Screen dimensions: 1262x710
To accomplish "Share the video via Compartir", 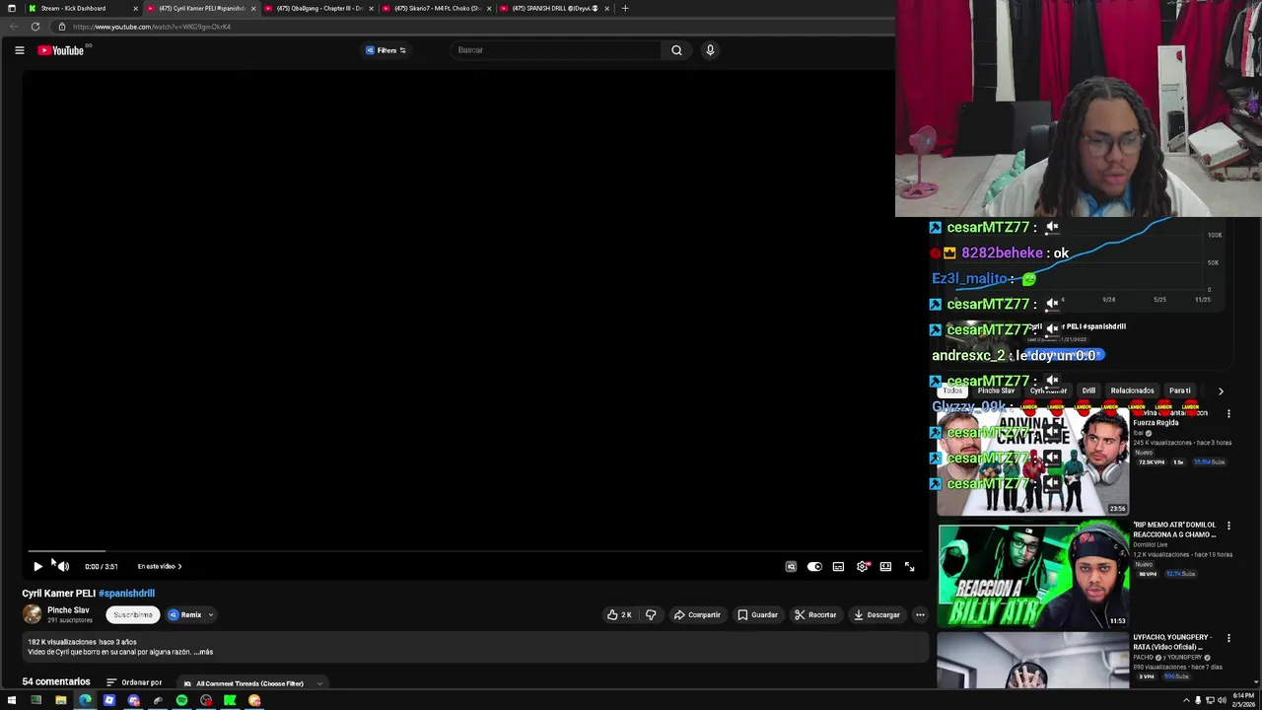I will (x=697, y=614).
